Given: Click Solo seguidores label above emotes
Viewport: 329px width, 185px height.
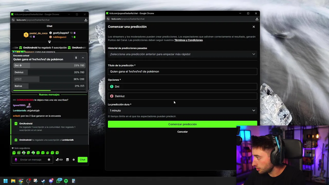Looking at the screenshot, I should point(22,148).
